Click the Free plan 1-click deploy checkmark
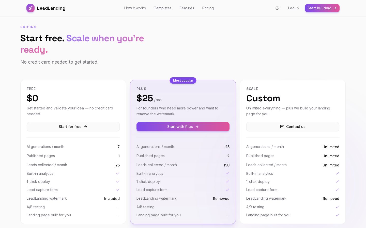Image resolution: width=366 pixels, height=228 pixels. (x=118, y=182)
